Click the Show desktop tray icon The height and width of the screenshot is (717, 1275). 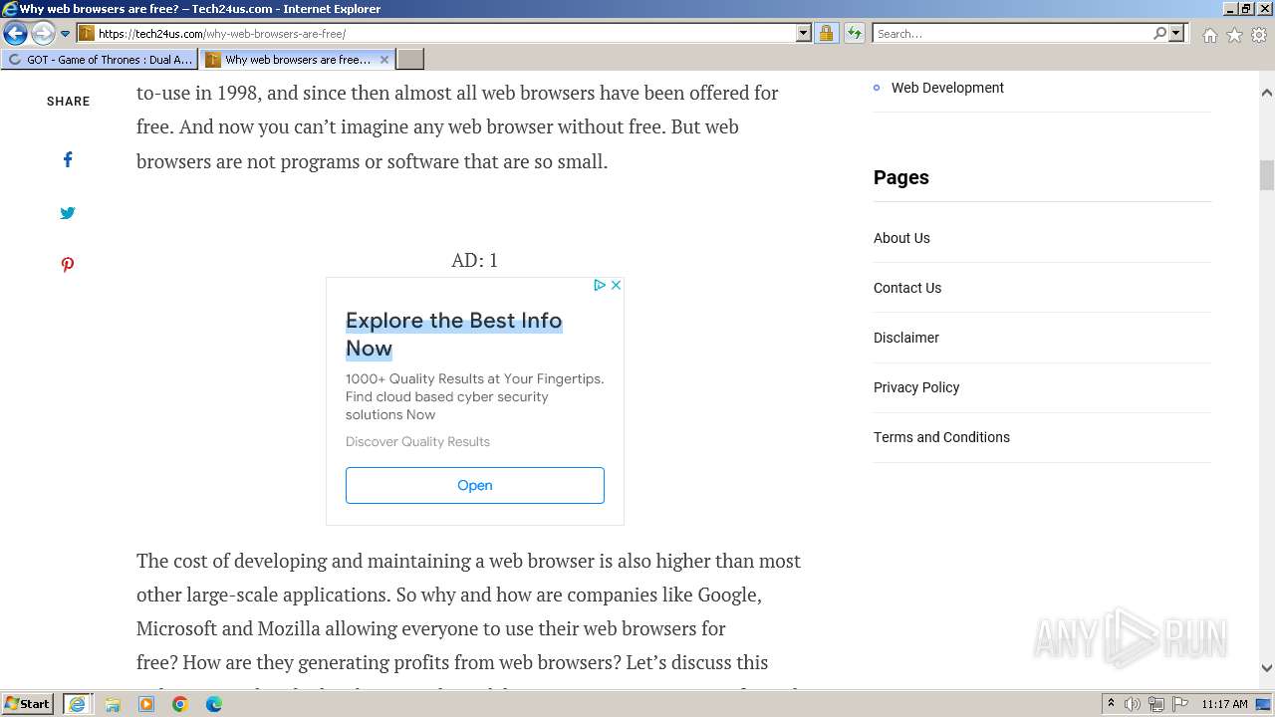coord(1264,704)
